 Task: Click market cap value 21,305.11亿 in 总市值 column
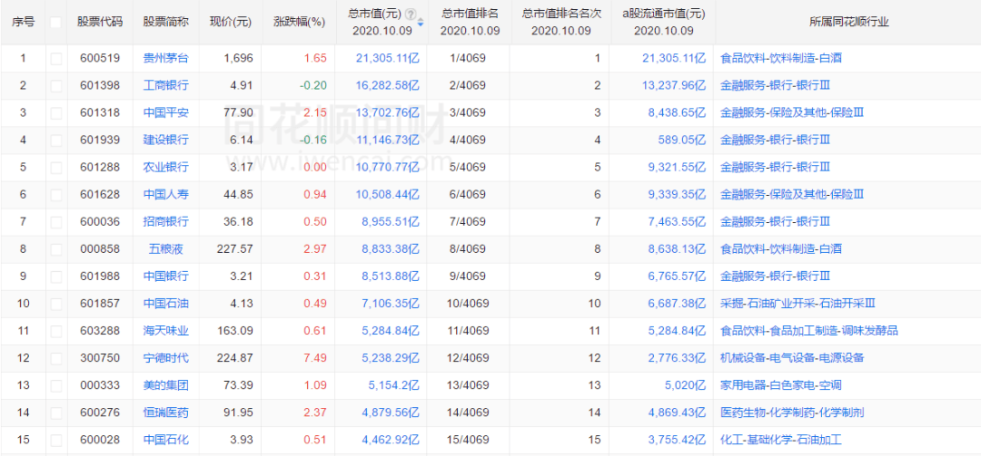tap(387, 59)
